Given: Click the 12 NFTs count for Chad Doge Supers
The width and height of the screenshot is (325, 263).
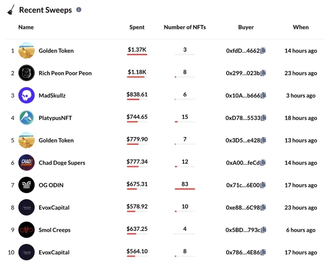Looking at the screenshot, I should 185,162.
